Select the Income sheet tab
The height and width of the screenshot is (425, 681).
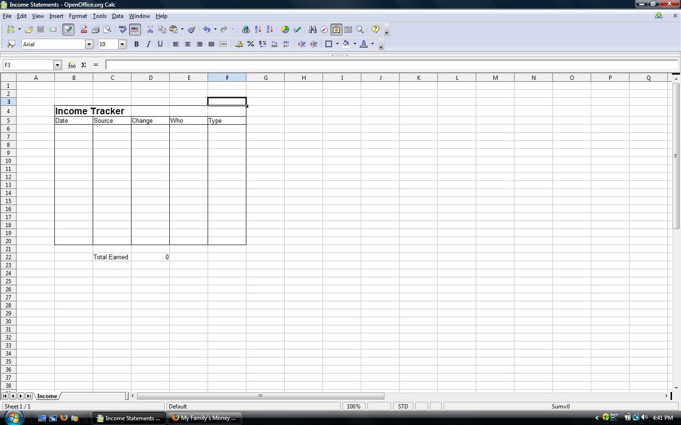coord(47,396)
